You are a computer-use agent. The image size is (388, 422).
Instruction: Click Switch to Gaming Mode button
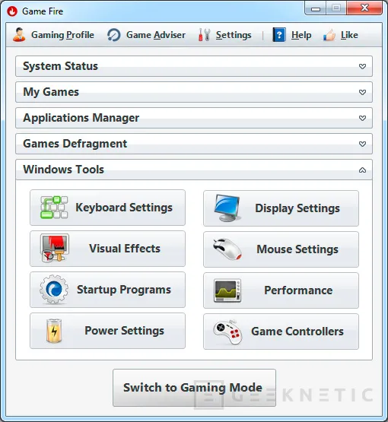(x=195, y=388)
